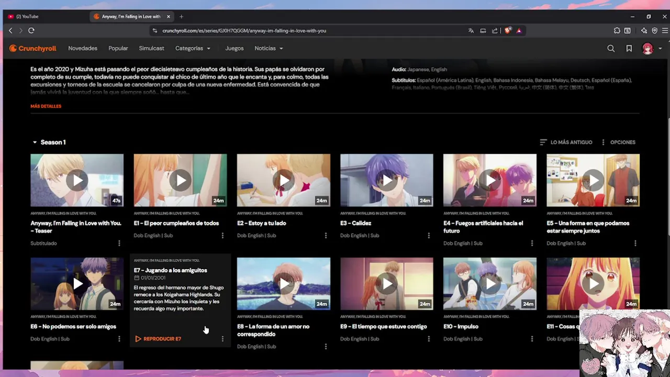
Task: Expand Categorías dropdown
Action: (x=193, y=48)
